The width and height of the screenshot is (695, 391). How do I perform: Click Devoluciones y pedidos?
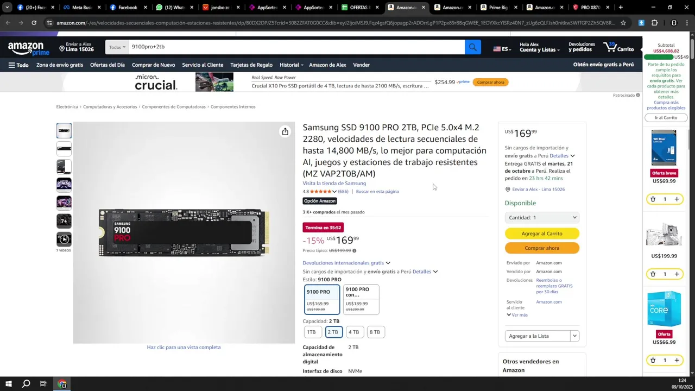pos(582,47)
